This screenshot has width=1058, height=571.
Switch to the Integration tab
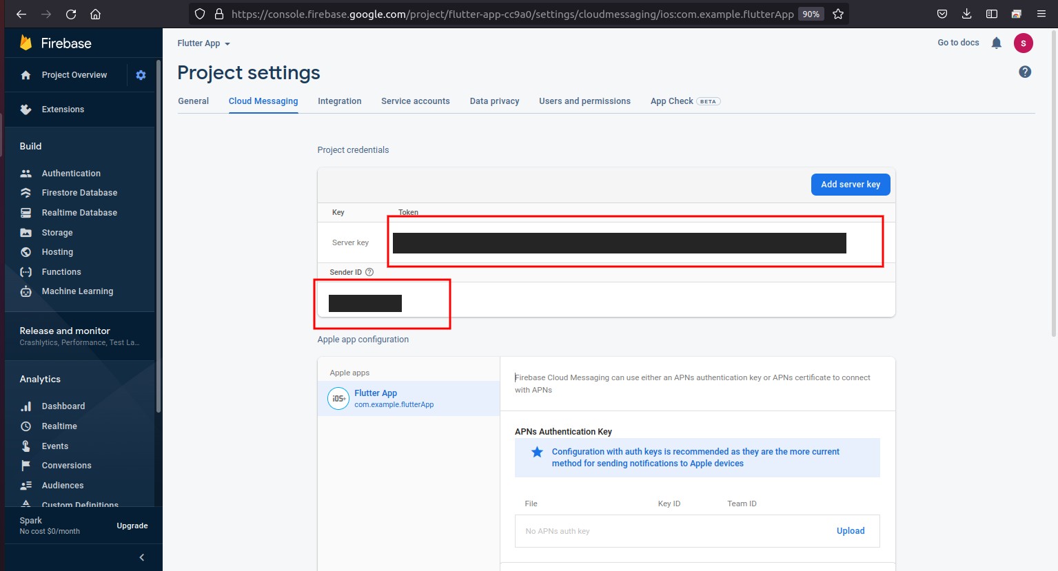[339, 101]
